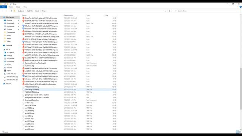
Task: Switch to Large icons view in status bar
Action: [240, 132]
